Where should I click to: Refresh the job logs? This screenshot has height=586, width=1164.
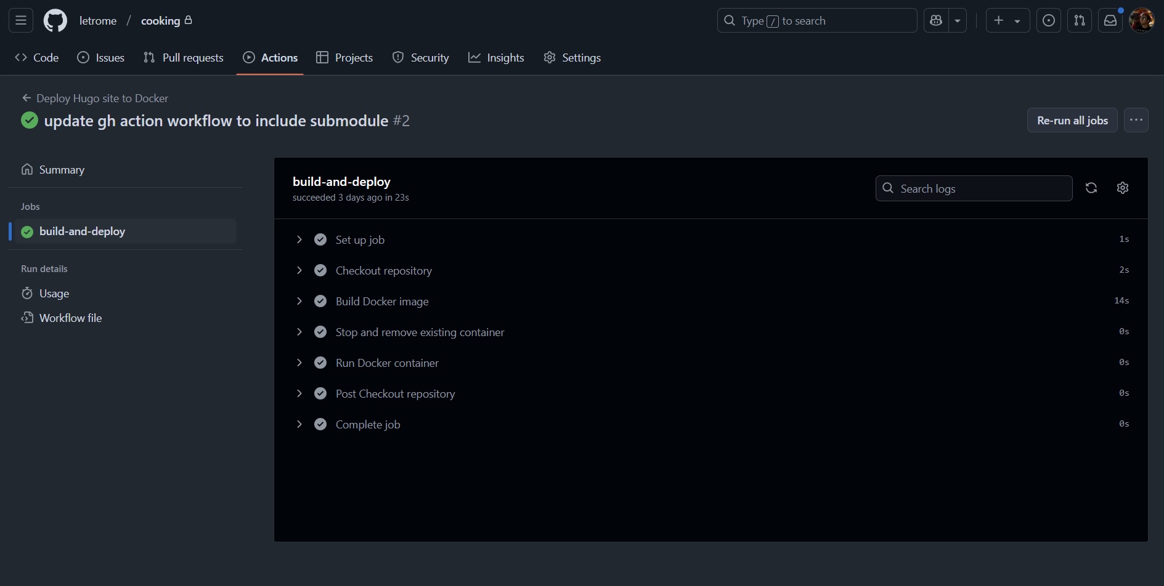[x=1091, y=188]
